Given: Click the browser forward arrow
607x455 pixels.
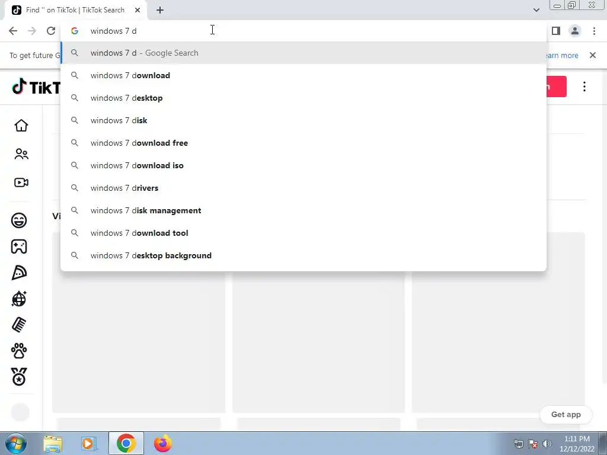Looking at the screenshot, I should [x=32, y=31].
